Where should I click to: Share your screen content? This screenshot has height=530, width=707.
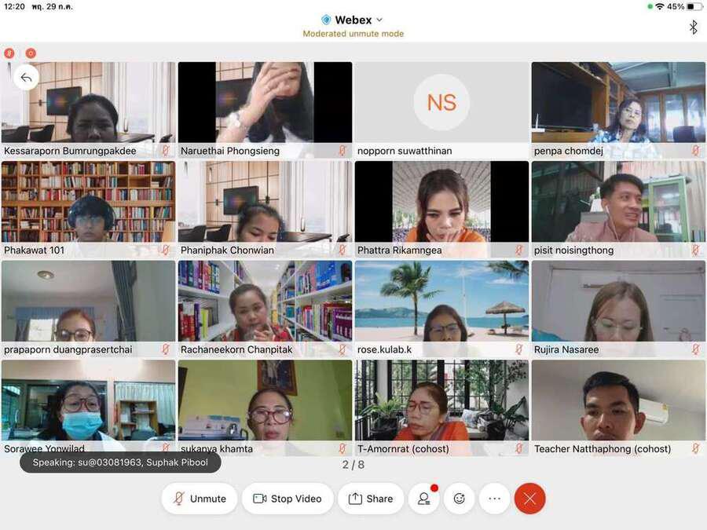tap(371, 499)
